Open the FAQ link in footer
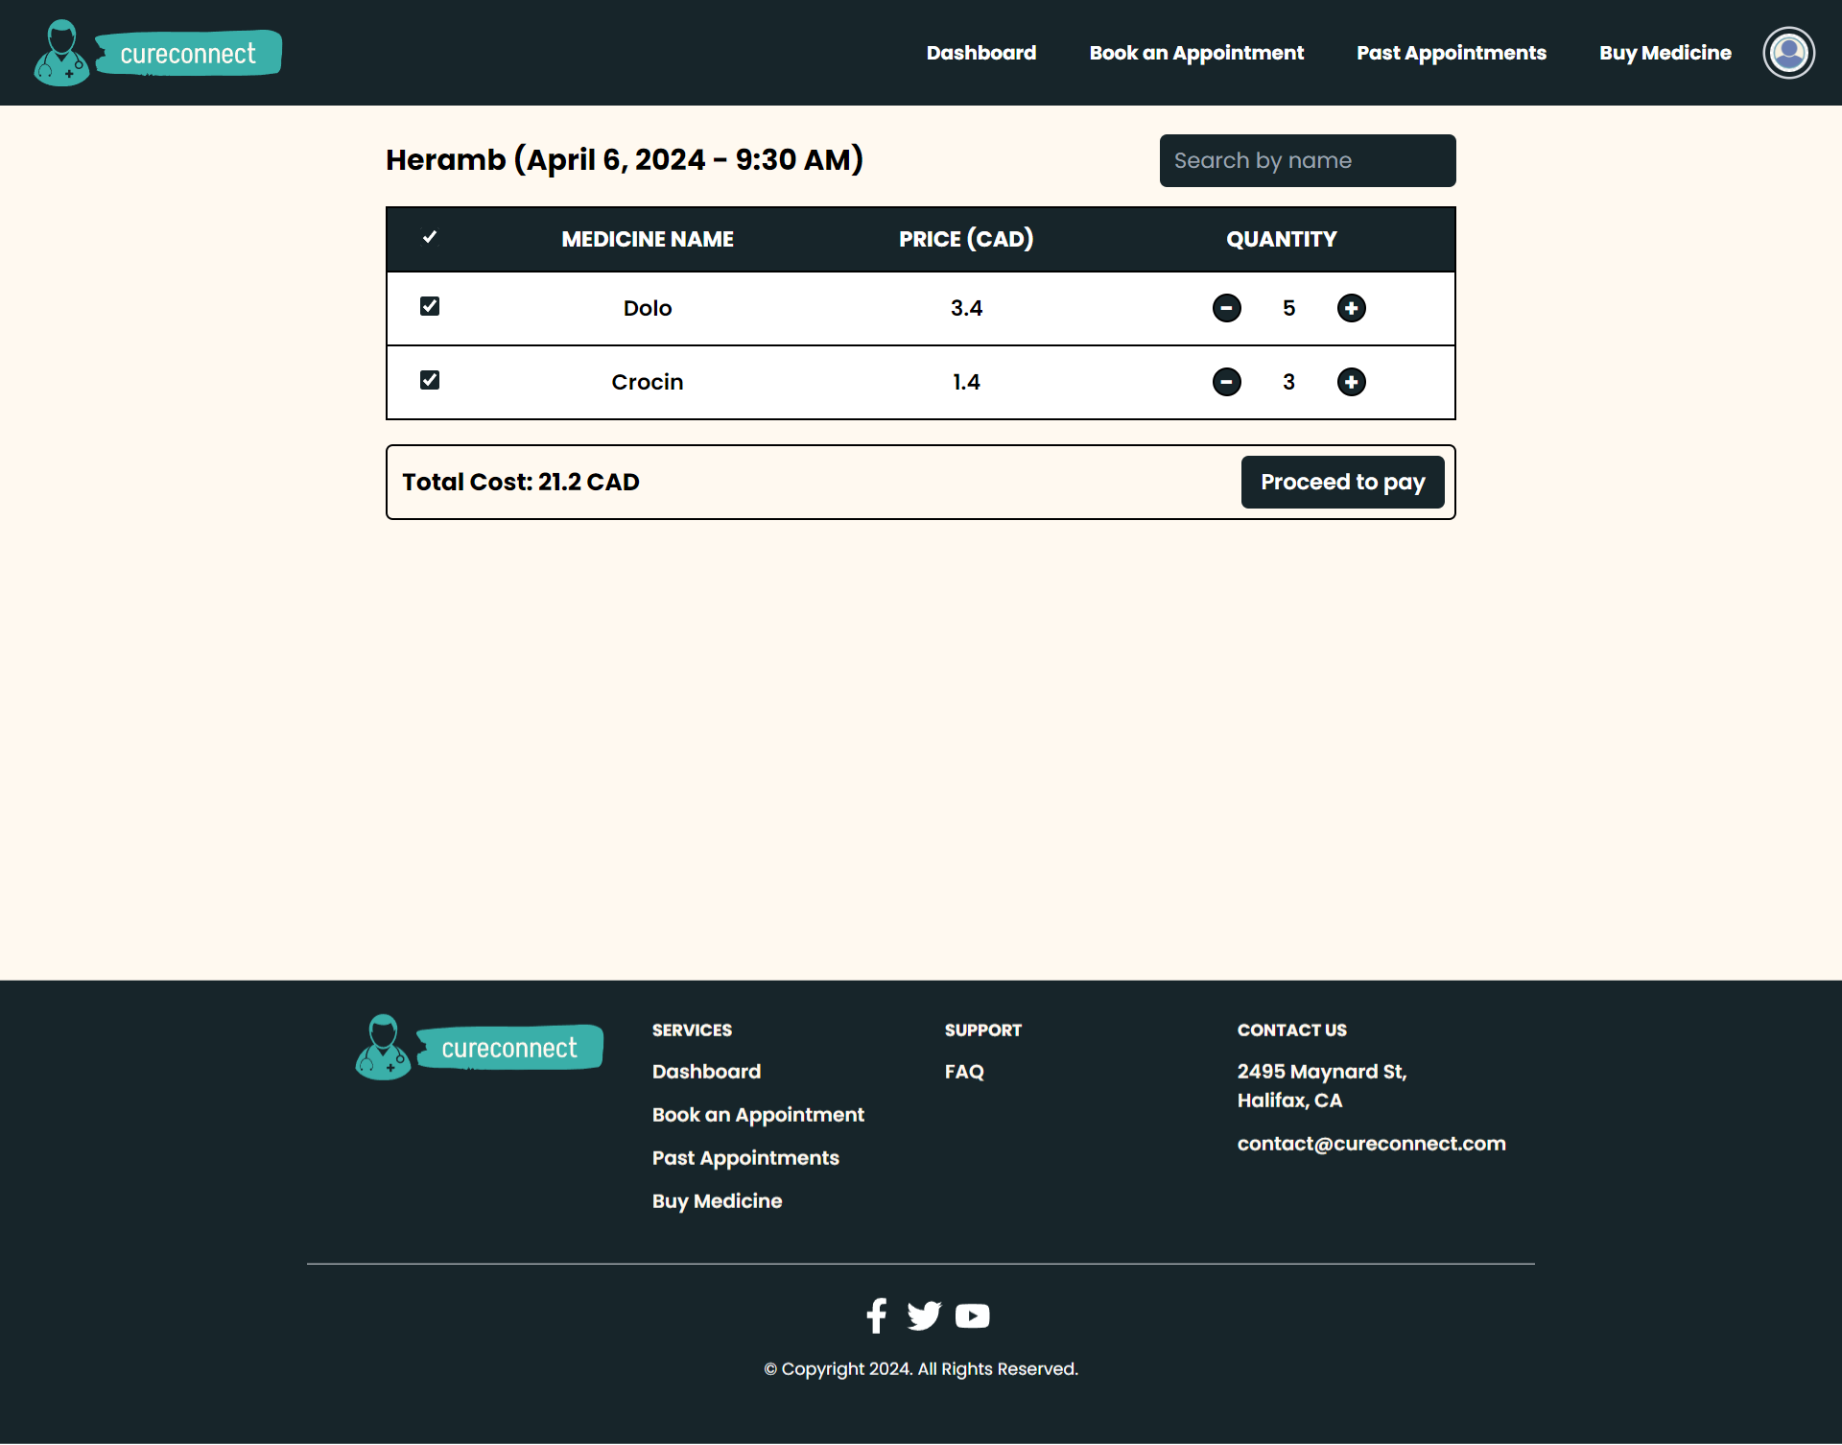The height and width of the screenshot is (1445, 1842). coord(963,1072)
